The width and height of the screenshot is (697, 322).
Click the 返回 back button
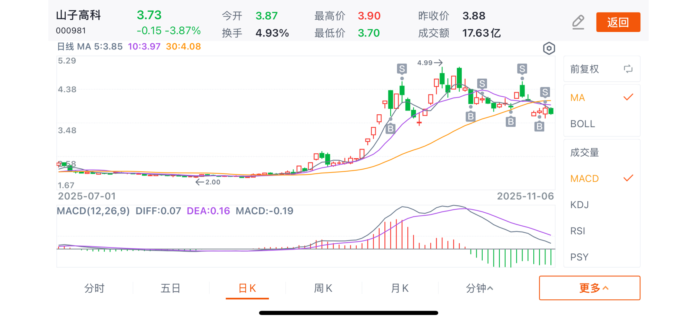(618, 22)
